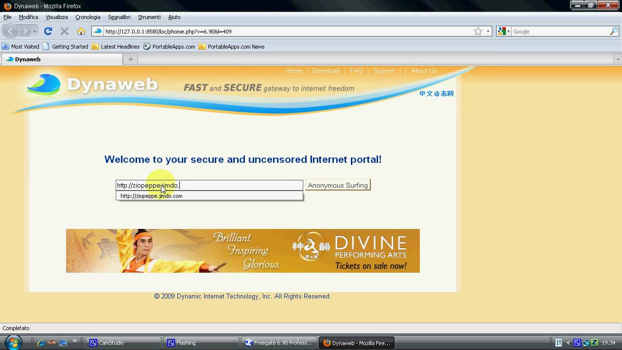Click the Download link on Dynaweb

click(x=326, y=70)
